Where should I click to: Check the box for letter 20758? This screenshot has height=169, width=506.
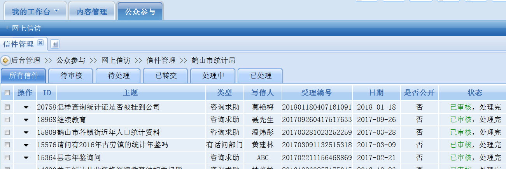tap(7, 107)
